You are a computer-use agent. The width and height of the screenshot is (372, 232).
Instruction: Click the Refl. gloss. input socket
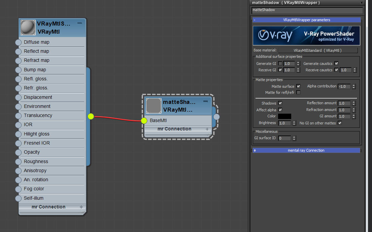18,79
